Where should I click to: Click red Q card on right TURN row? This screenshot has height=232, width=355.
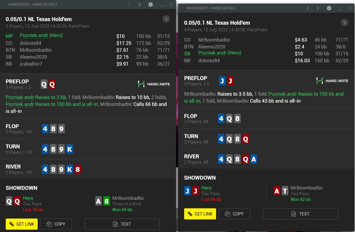[x=245, y=139]
